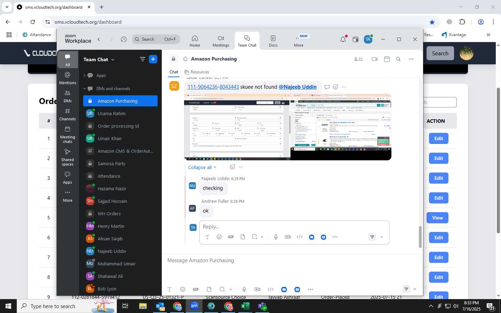The image size is (501, 313).
Task: Open the All chats sidebar view
Action: coord(67,60)
